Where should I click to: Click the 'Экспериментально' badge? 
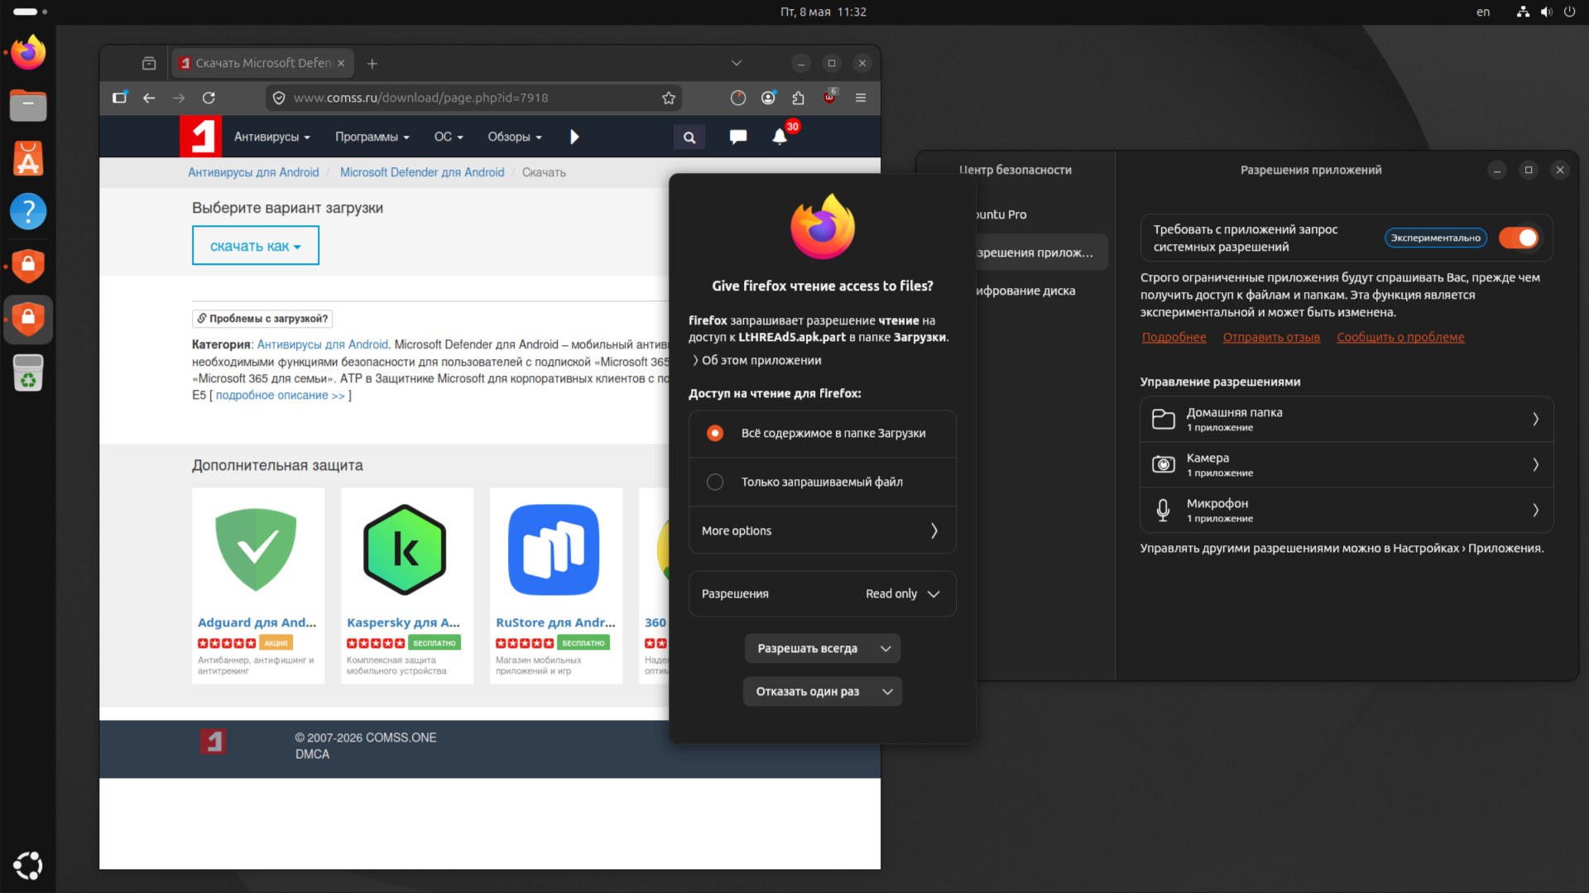(x=1436, y=238)
